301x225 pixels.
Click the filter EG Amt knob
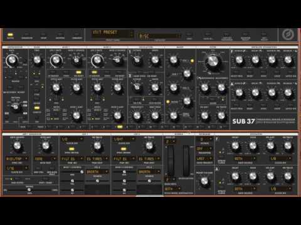coord(204,116)
